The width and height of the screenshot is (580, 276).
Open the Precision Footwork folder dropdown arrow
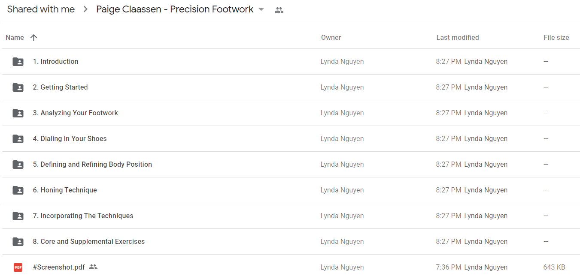click(x=261, y=9)
